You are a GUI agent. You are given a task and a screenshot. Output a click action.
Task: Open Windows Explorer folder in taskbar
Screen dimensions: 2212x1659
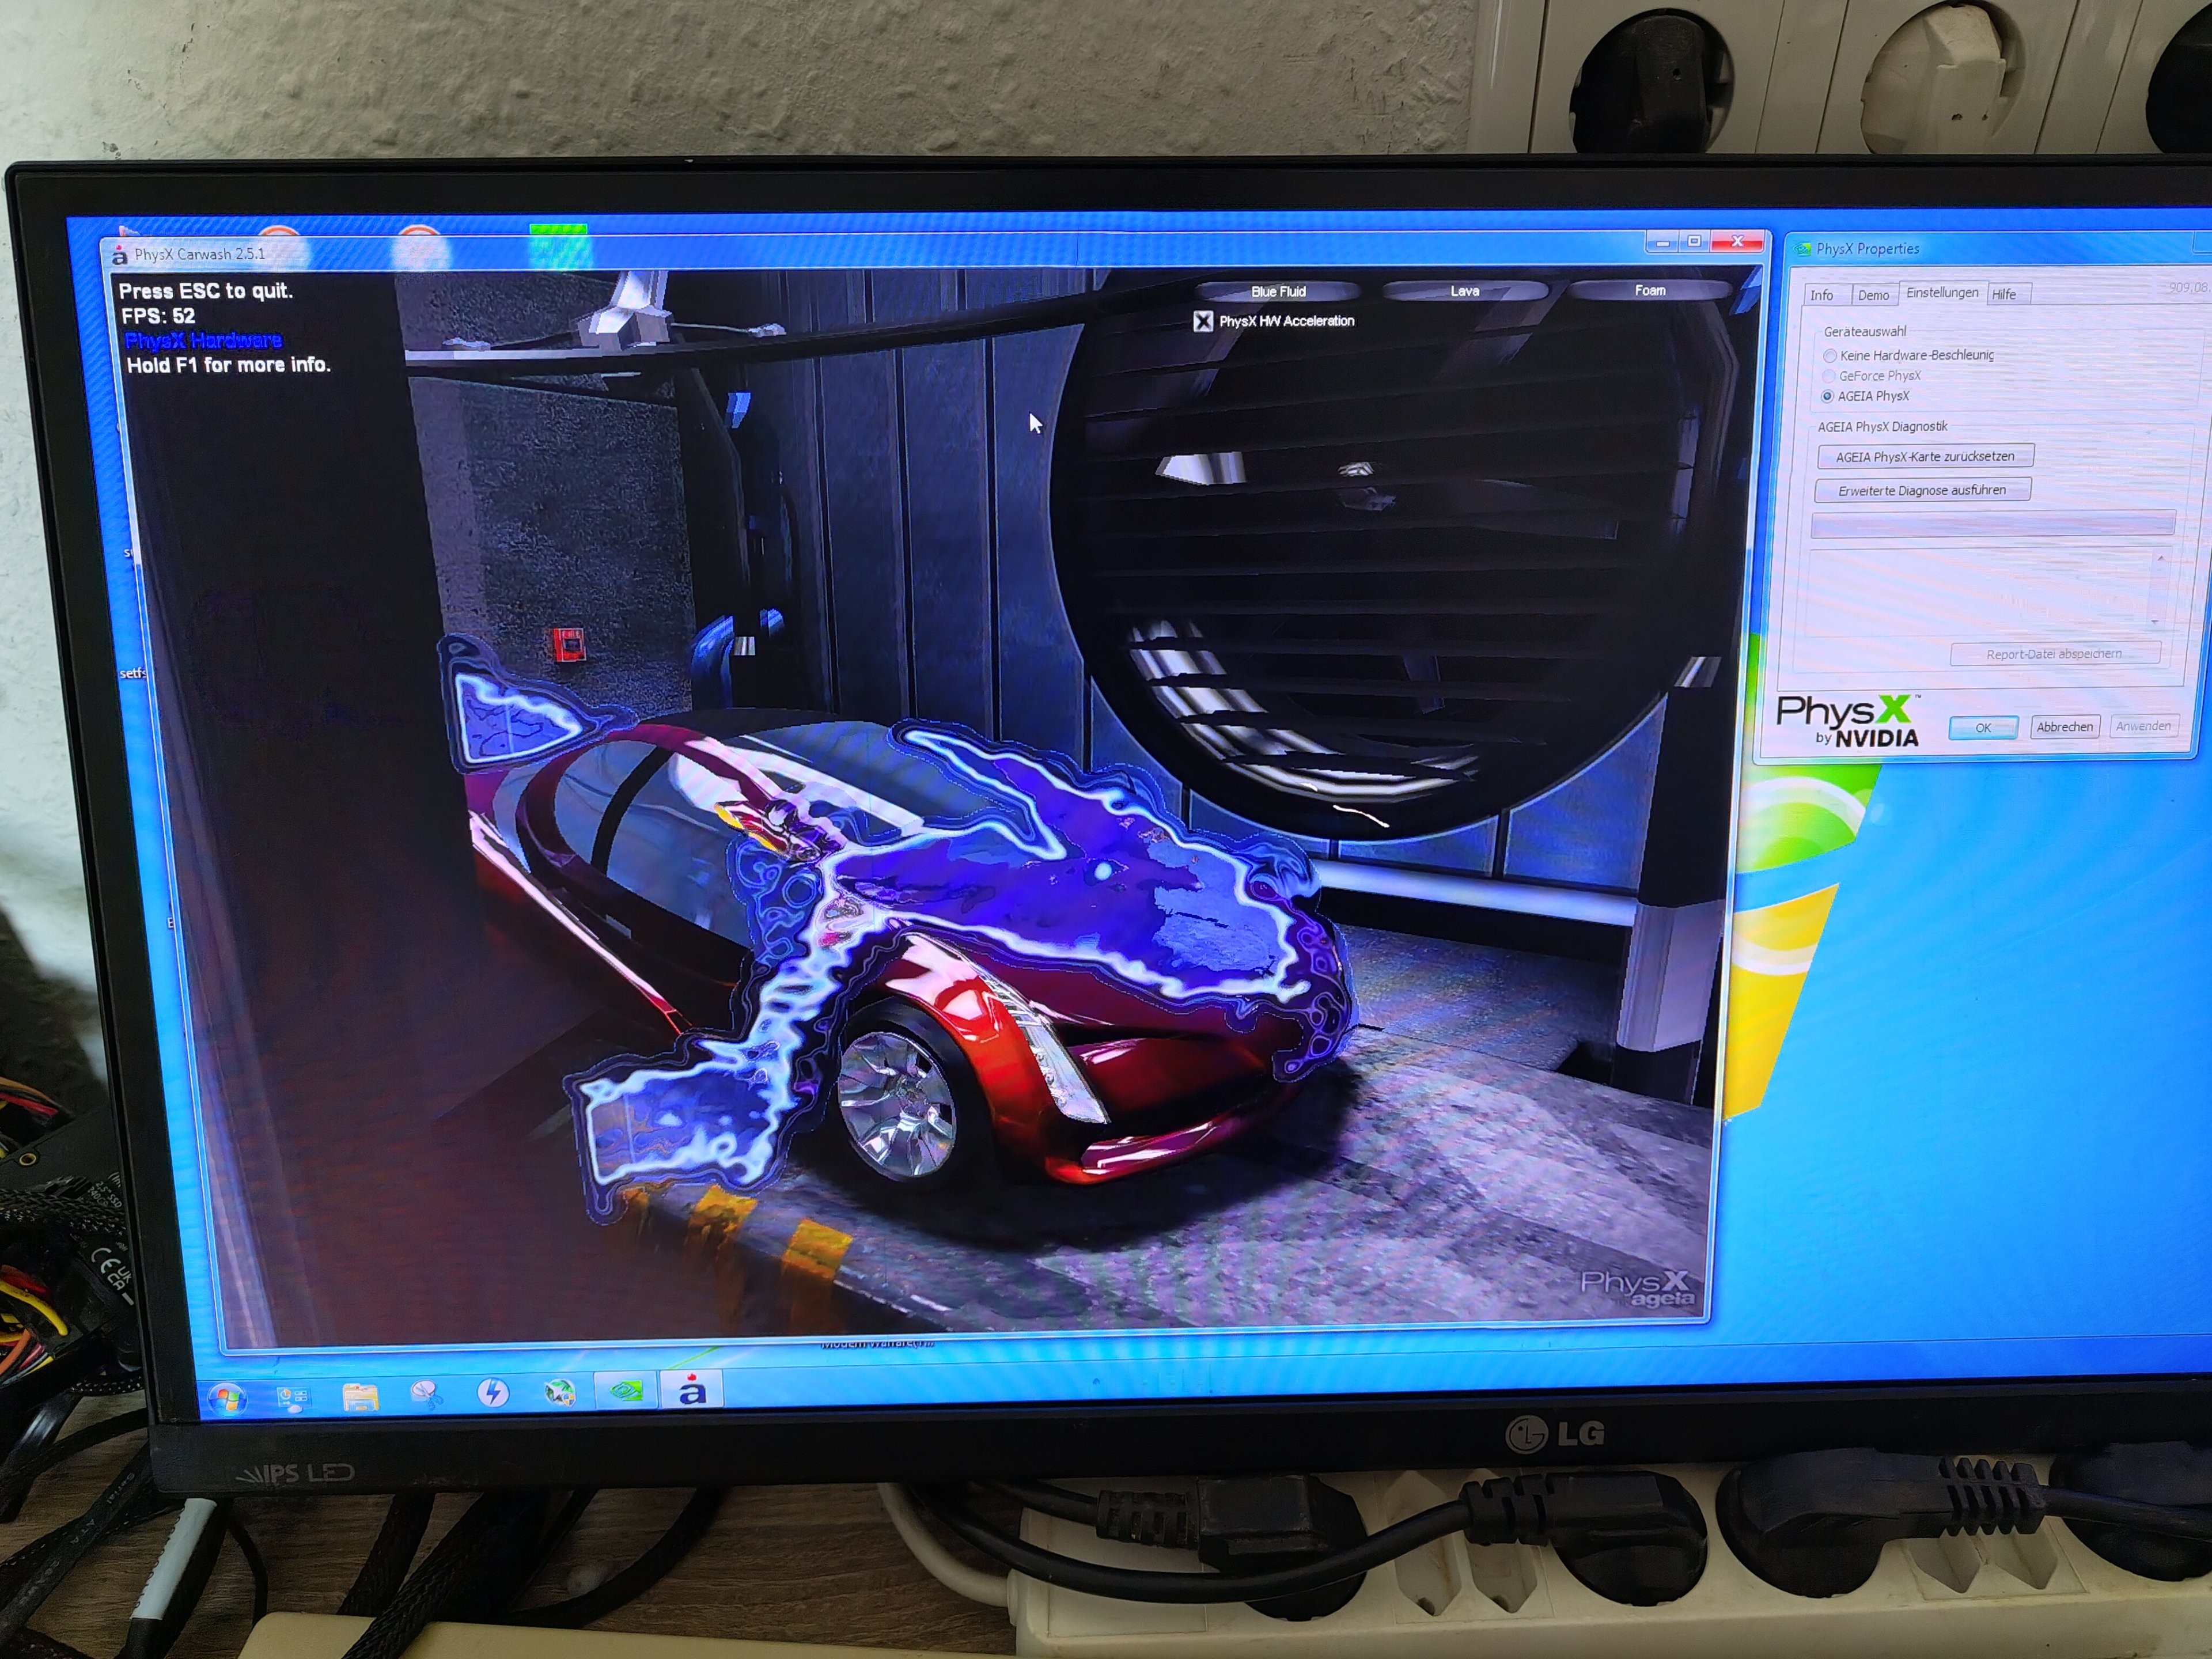(x=360, y=1396)
